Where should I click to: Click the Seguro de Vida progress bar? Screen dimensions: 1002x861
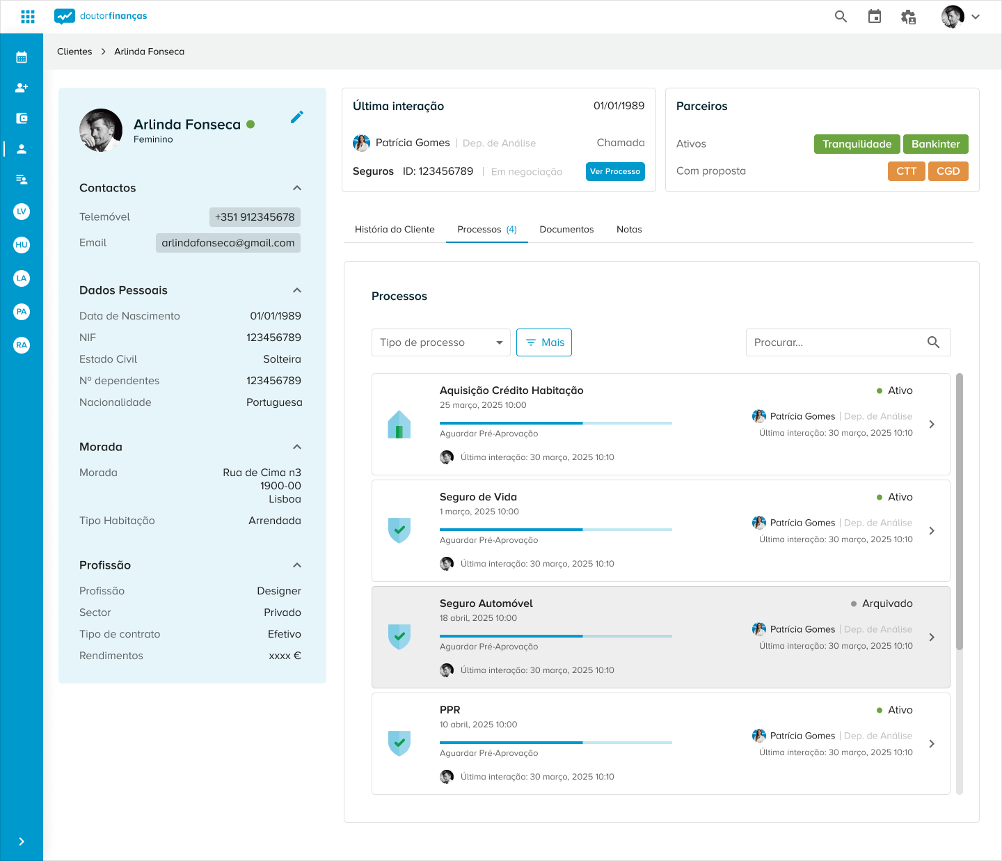click(555, 530)
